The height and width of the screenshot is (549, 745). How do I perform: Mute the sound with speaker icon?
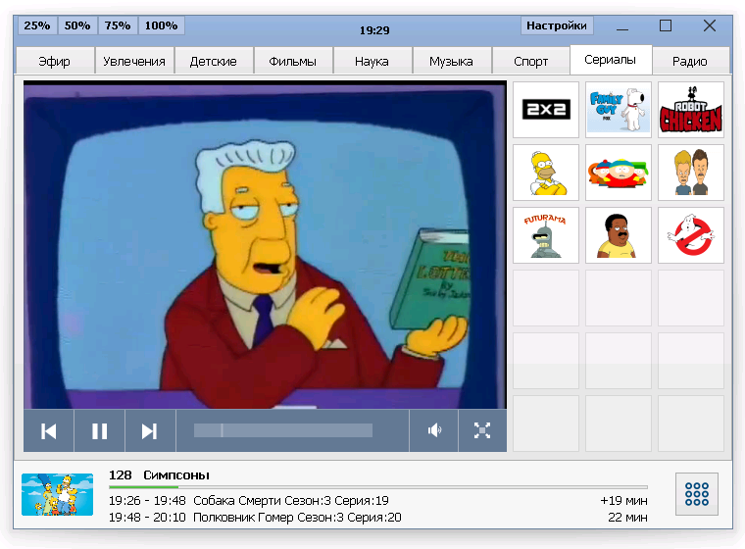click(x=434, y=431)
